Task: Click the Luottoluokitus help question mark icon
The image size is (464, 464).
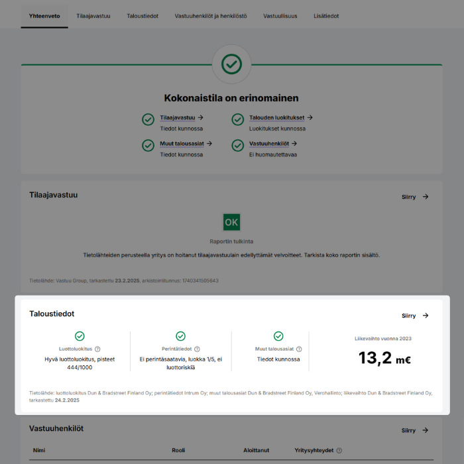Action: pos(97,349)
